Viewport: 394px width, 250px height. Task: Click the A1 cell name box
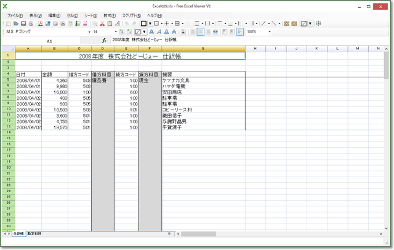pos(49,40)
